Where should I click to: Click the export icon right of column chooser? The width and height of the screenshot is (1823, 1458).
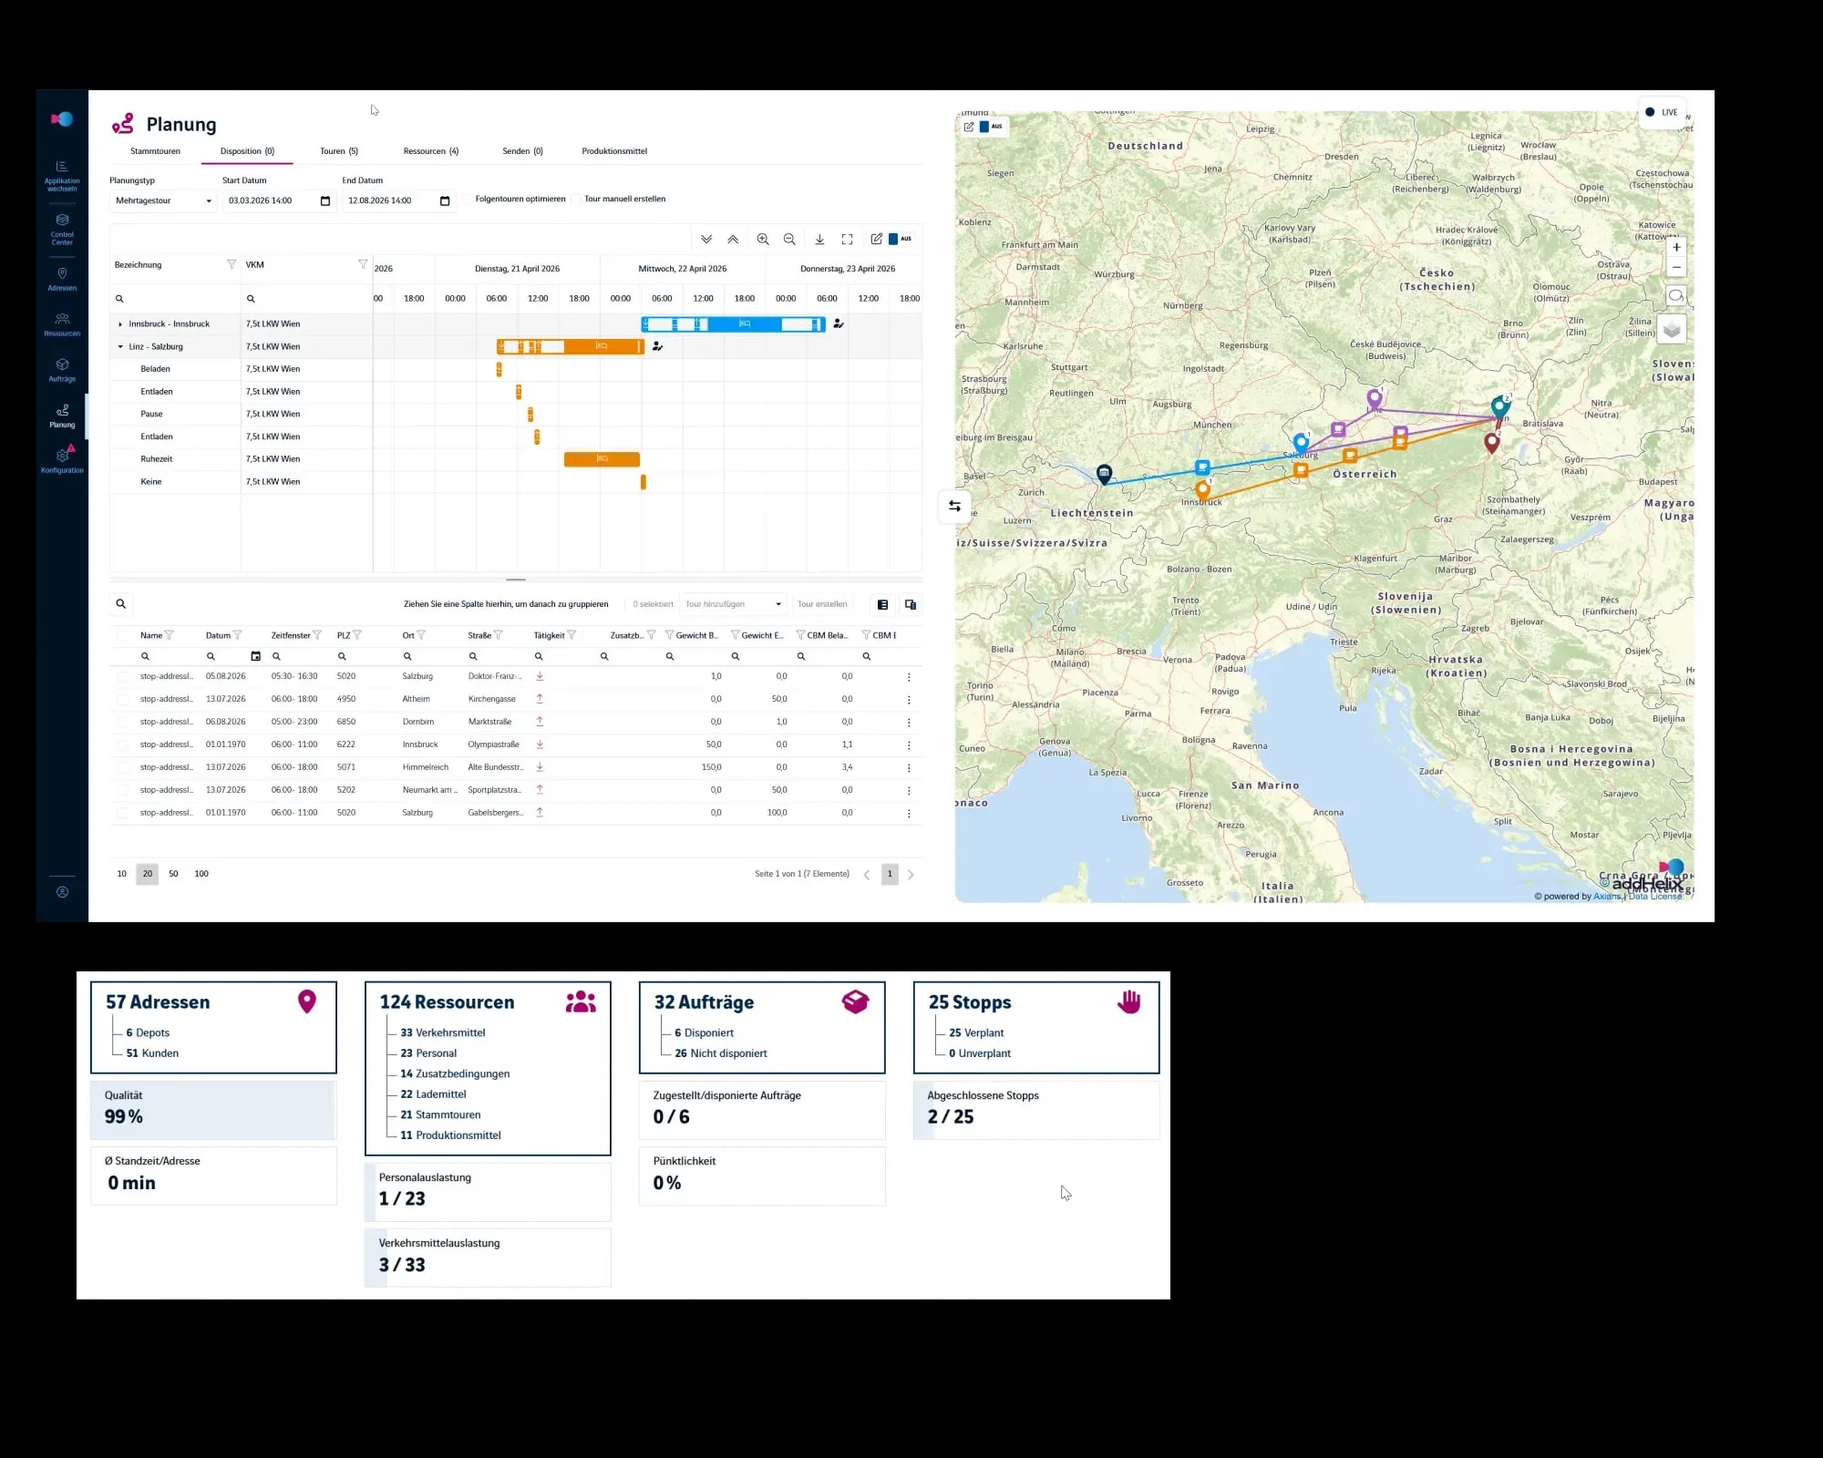(910, 604)
